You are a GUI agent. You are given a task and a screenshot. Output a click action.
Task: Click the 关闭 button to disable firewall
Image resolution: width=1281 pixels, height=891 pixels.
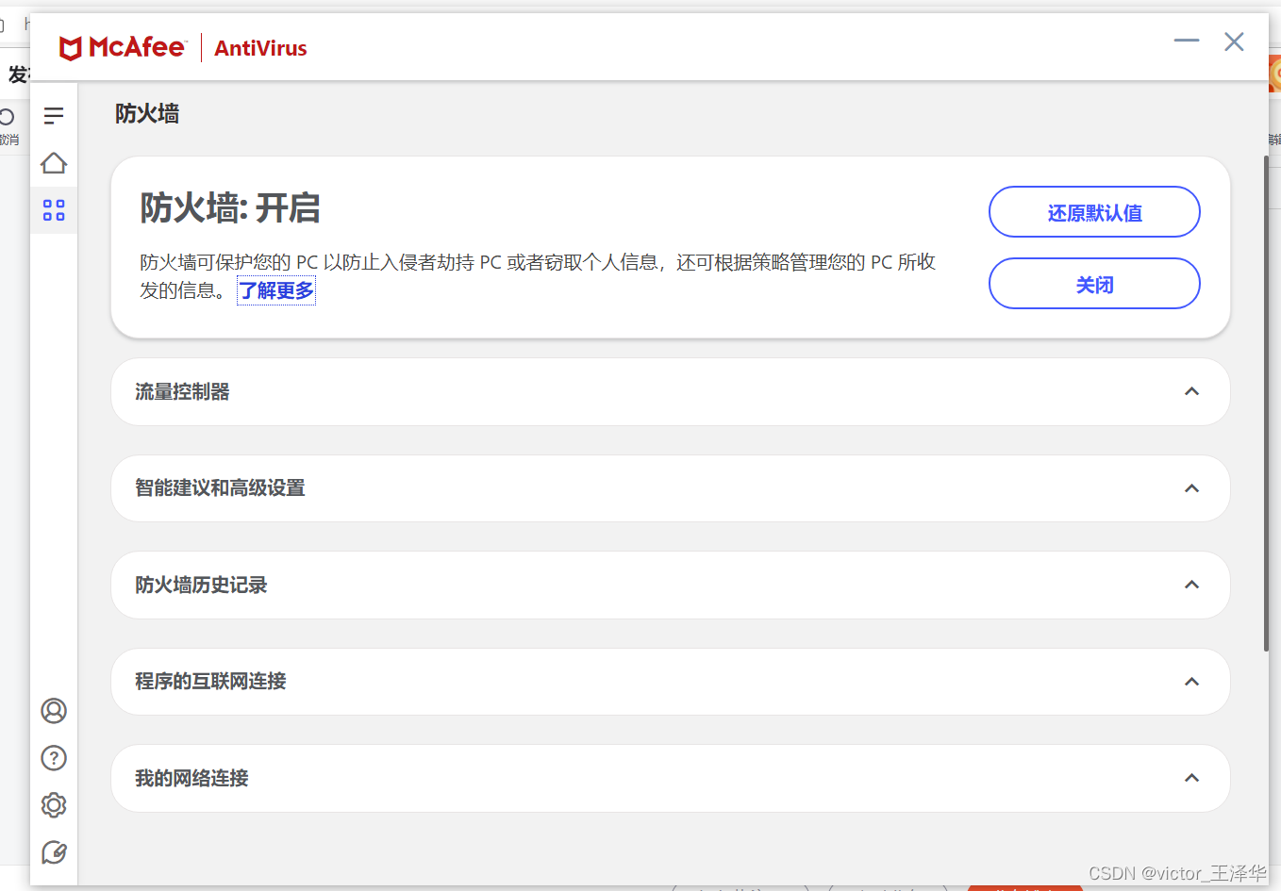point(1094,284)
